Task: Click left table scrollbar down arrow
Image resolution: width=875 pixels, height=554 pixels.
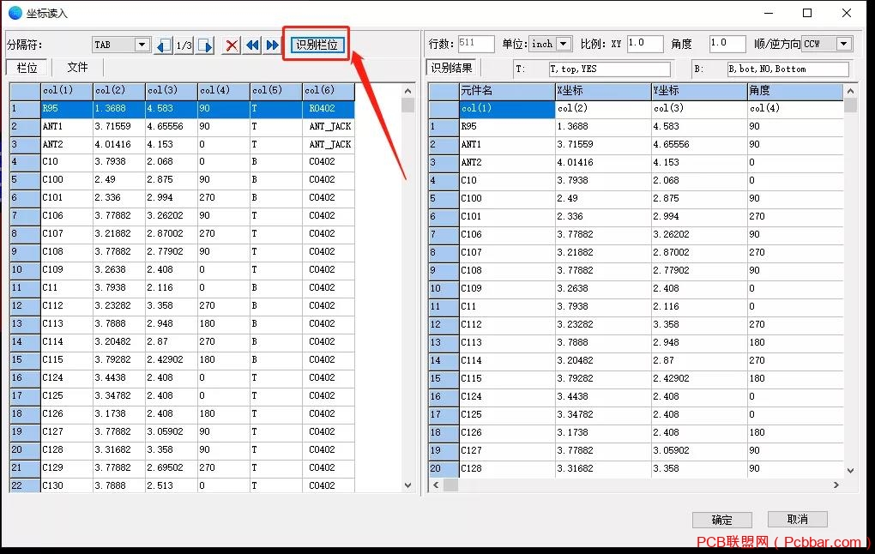Action: [x=408, y=485]
